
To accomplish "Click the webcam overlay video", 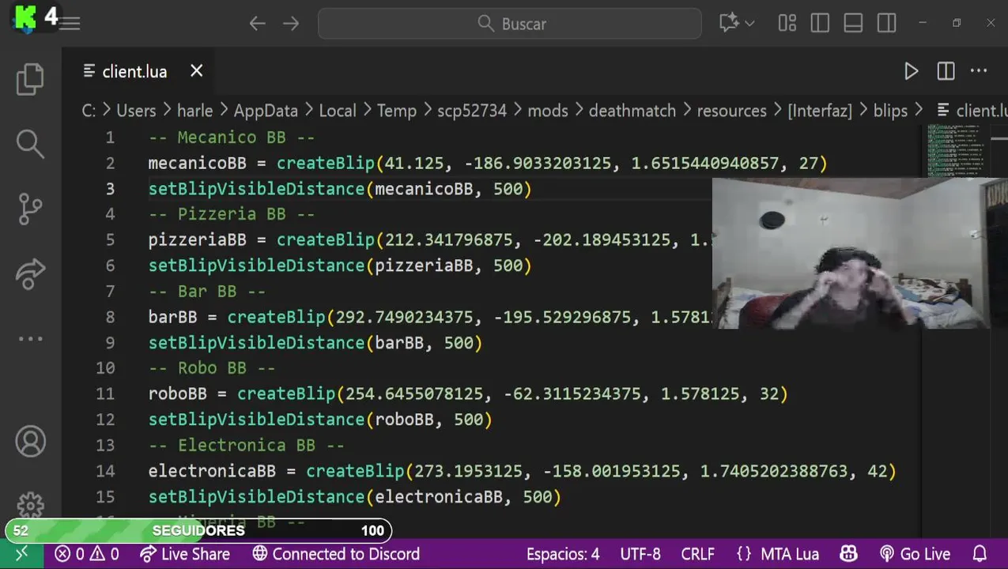I will click(859, 253).
